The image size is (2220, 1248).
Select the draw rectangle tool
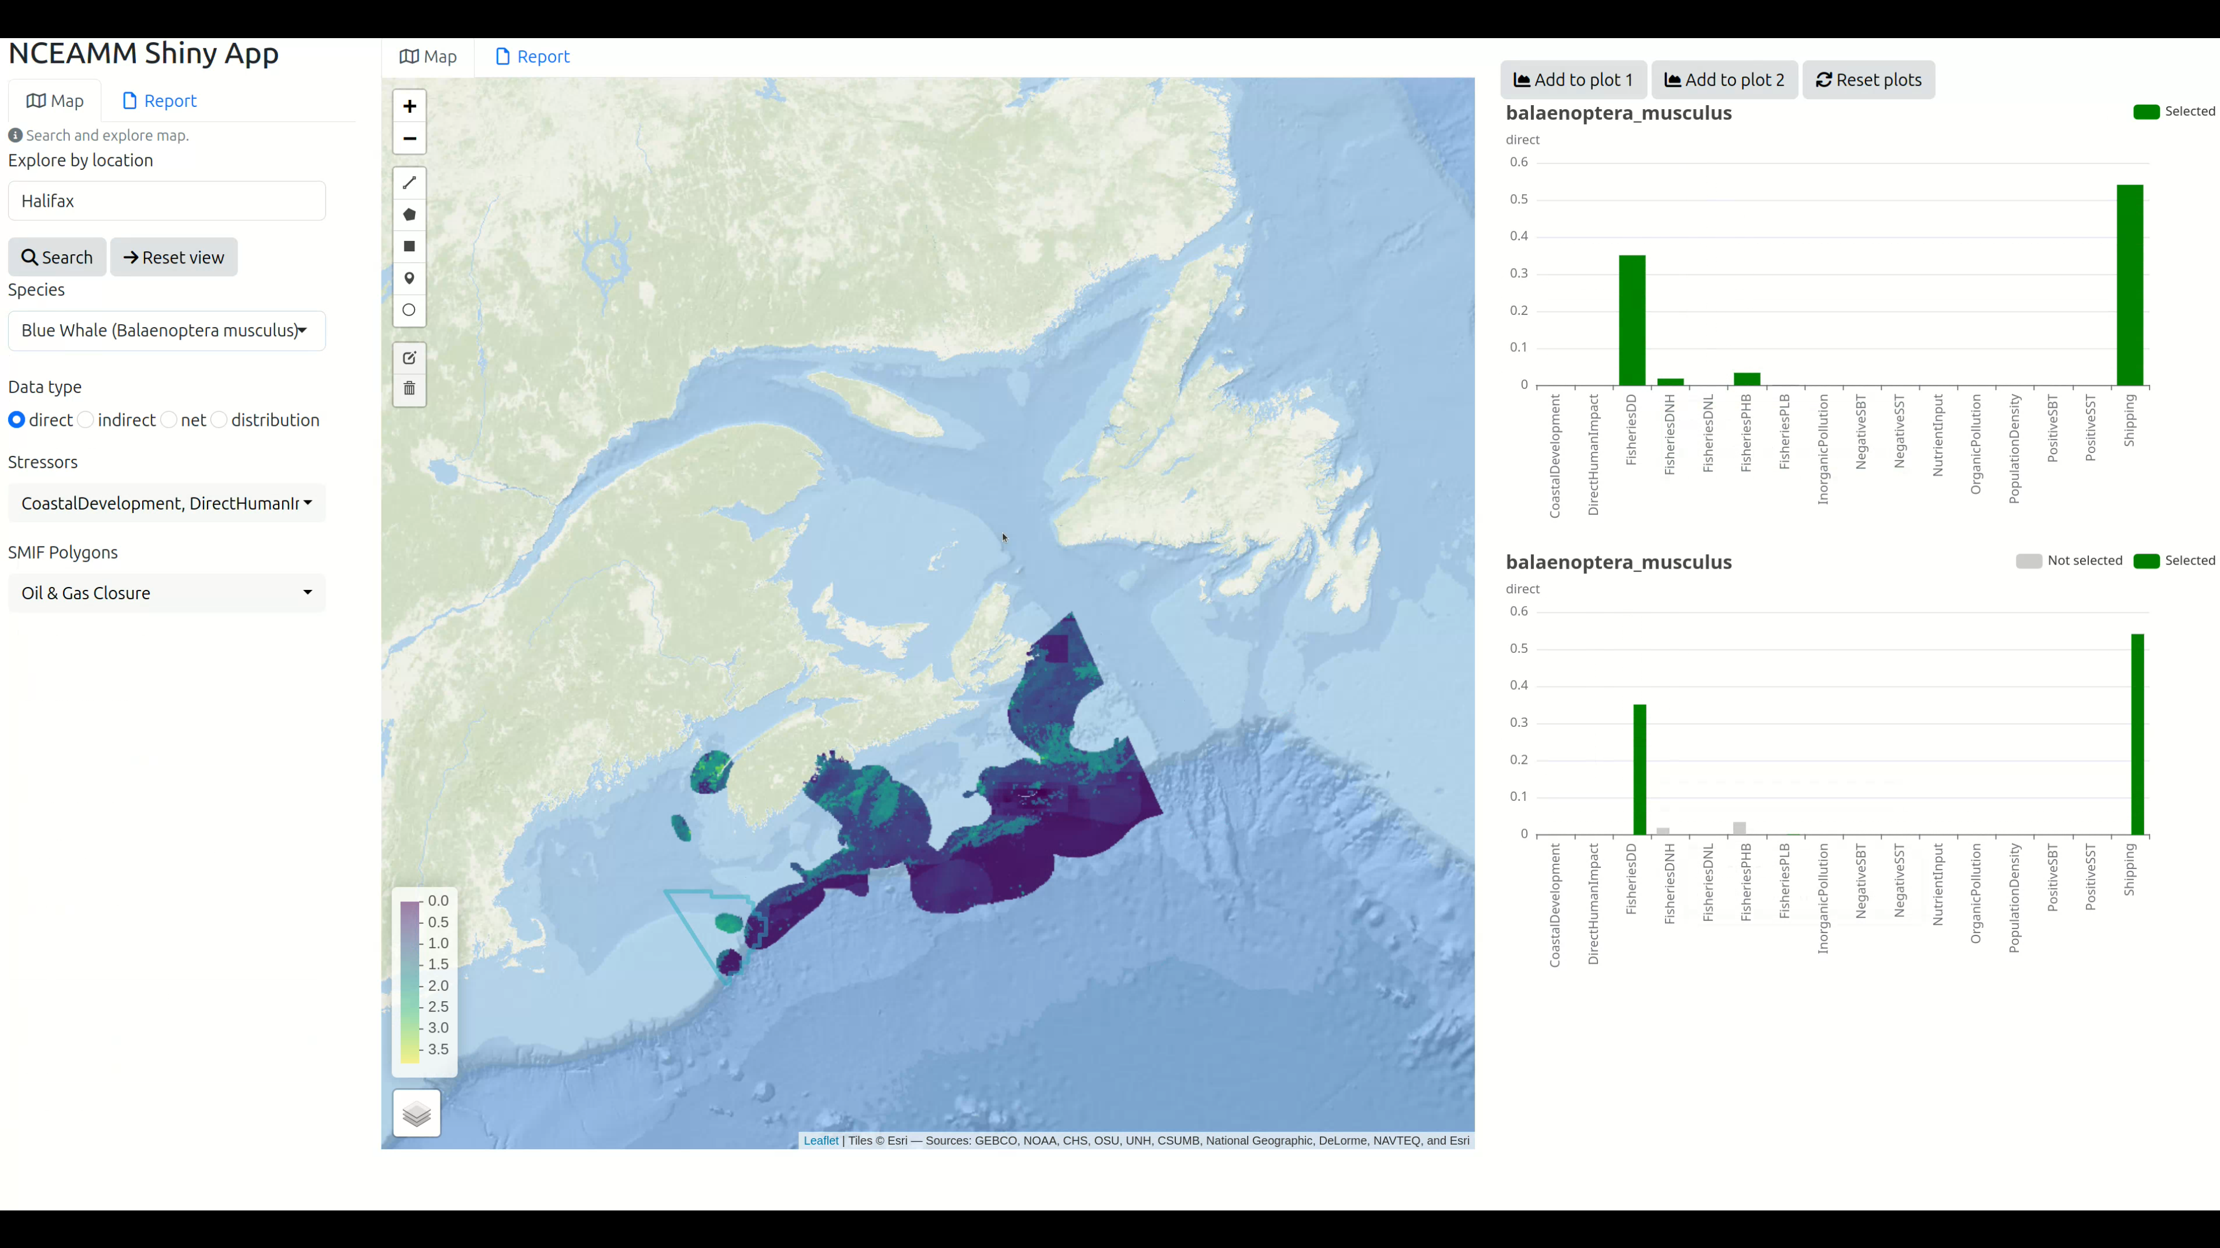tap(409, 246)
